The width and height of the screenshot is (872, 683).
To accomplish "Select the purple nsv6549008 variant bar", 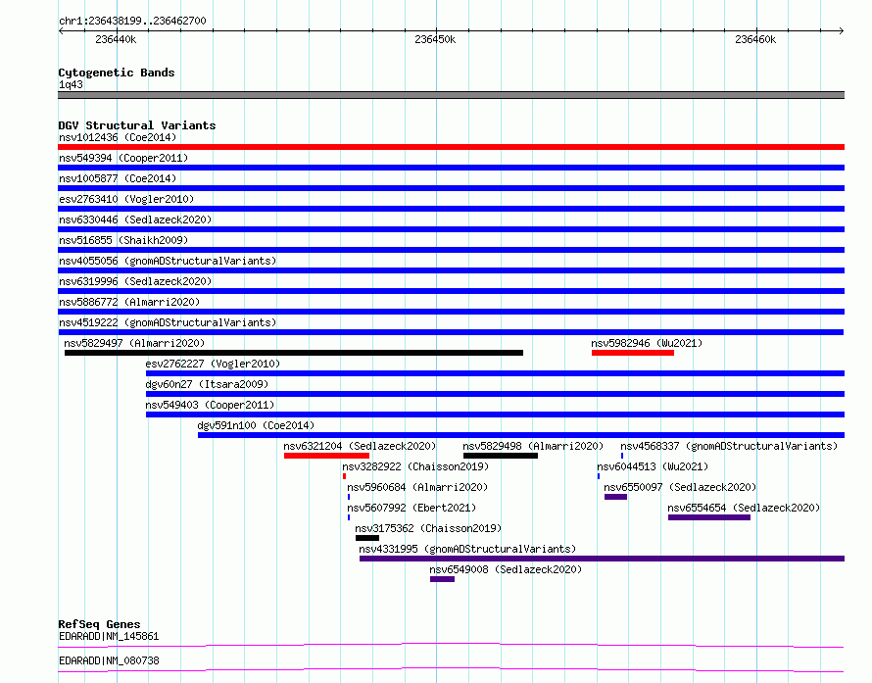I will coord(442,579).
